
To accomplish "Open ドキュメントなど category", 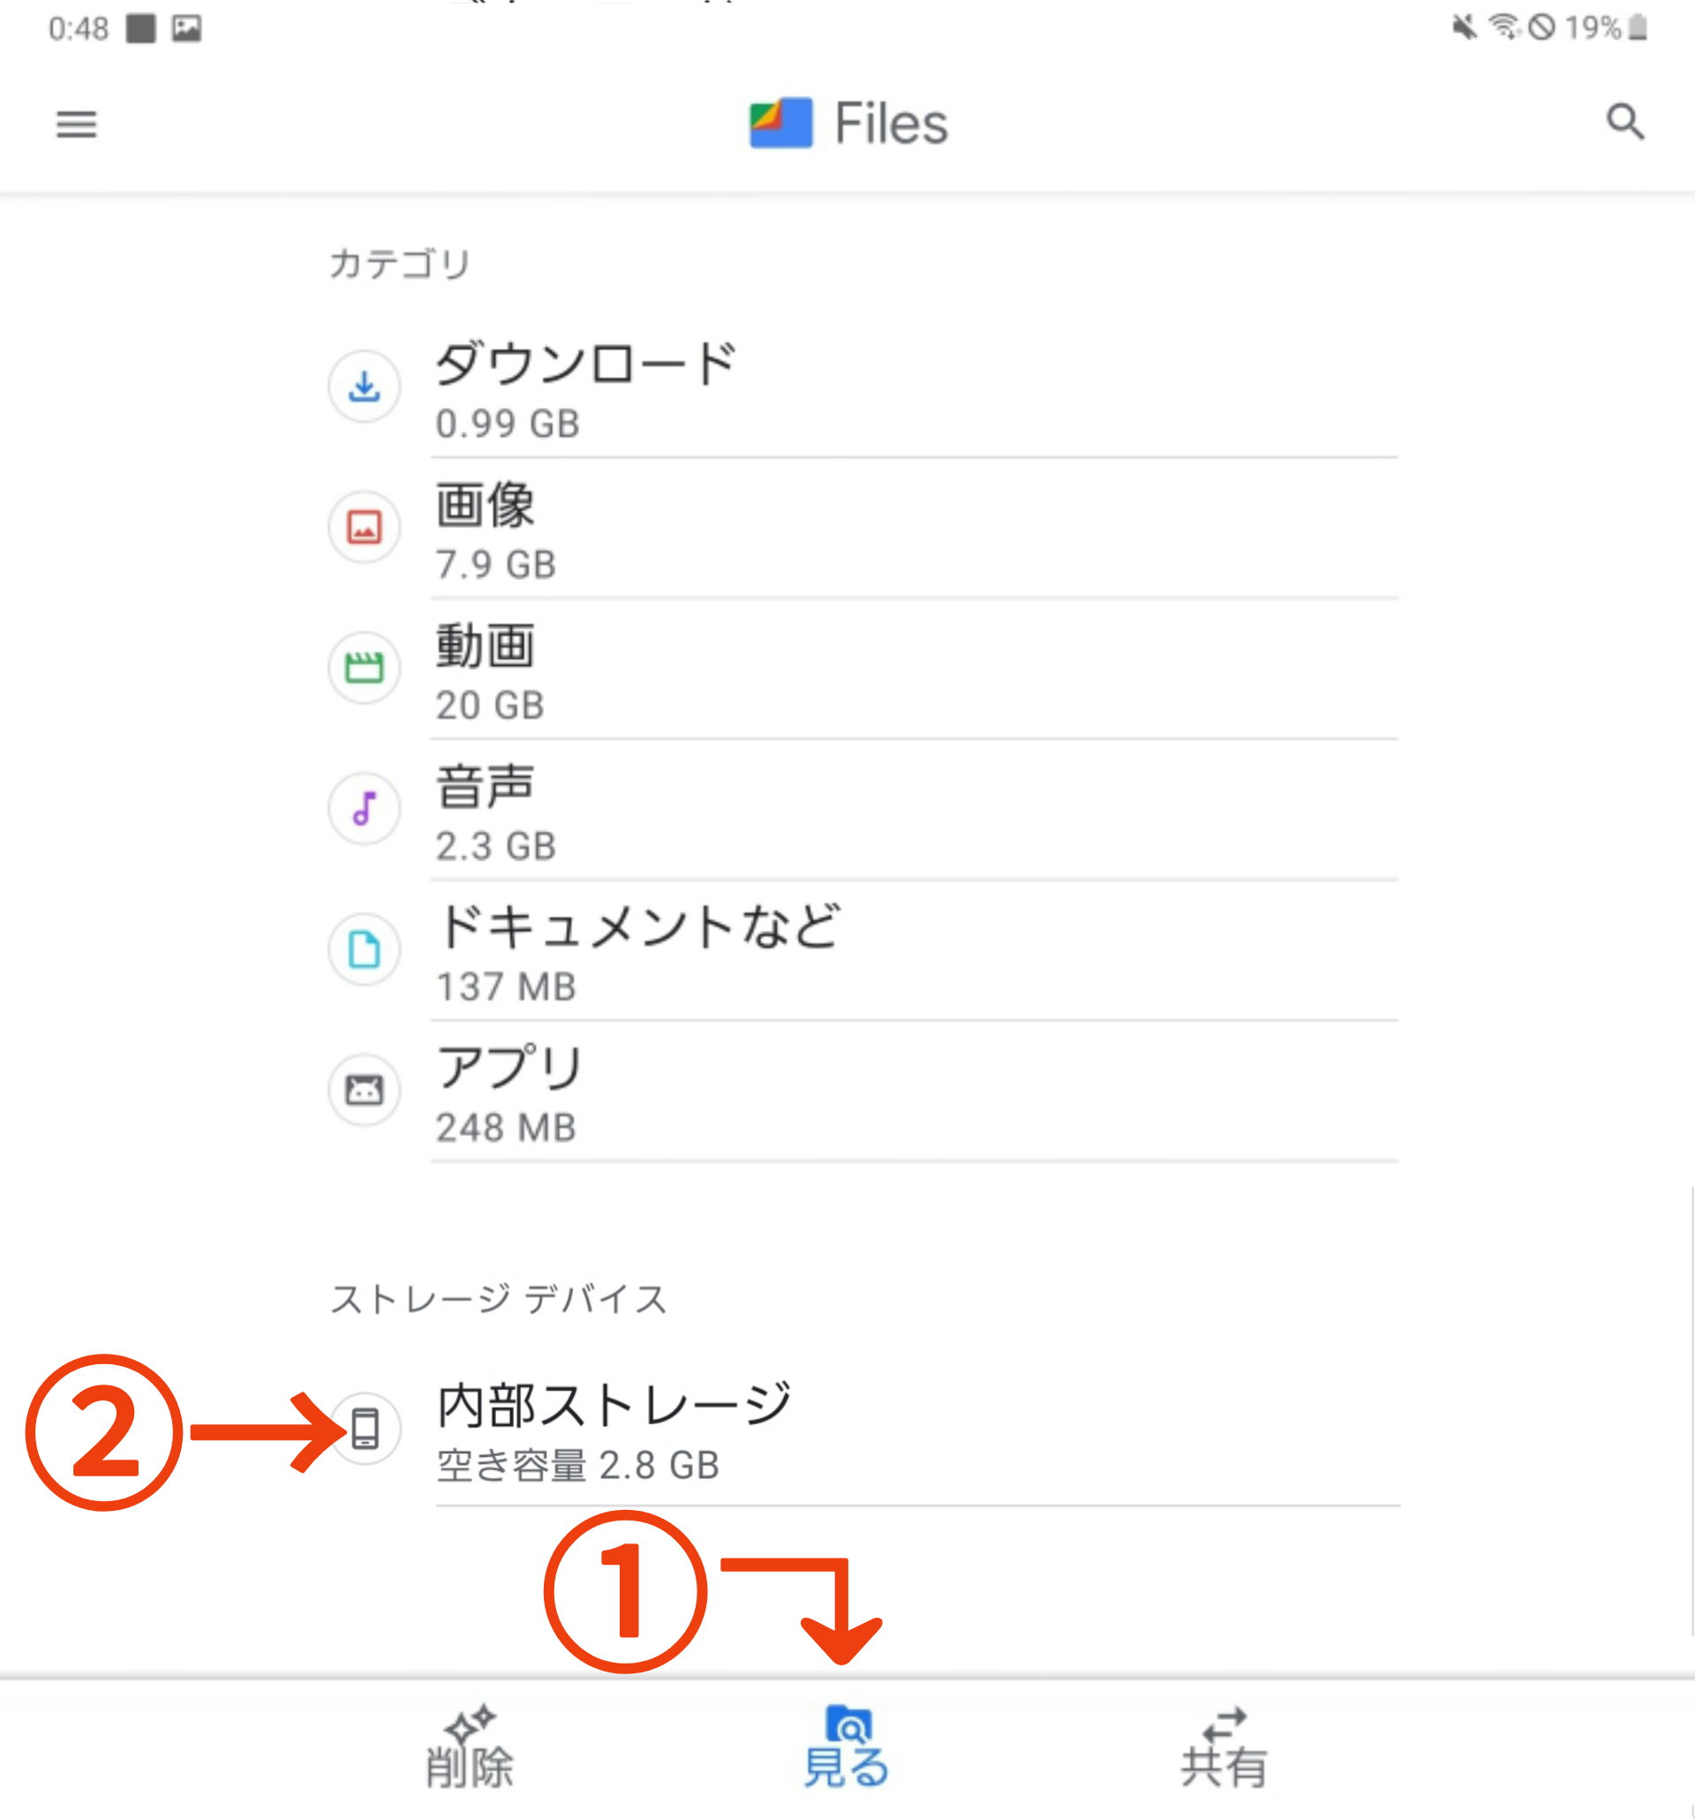I will 863,952.
